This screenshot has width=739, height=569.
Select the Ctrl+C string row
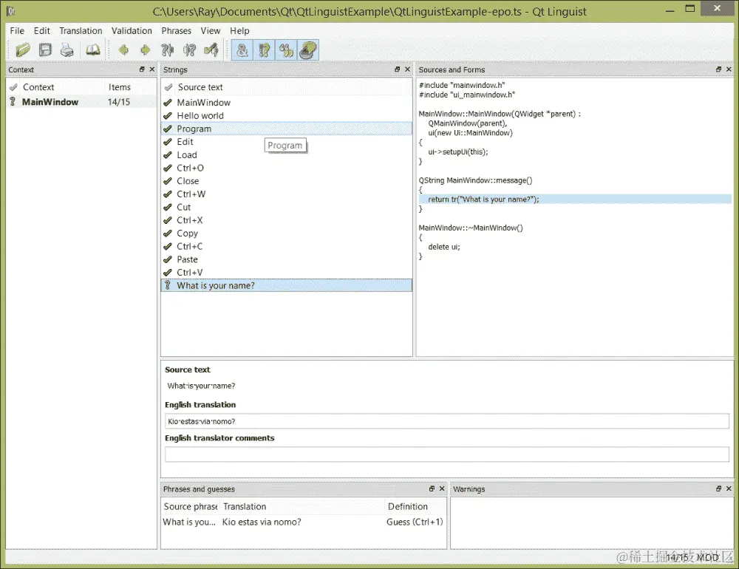pyautogui.click(x=287, y=246)
